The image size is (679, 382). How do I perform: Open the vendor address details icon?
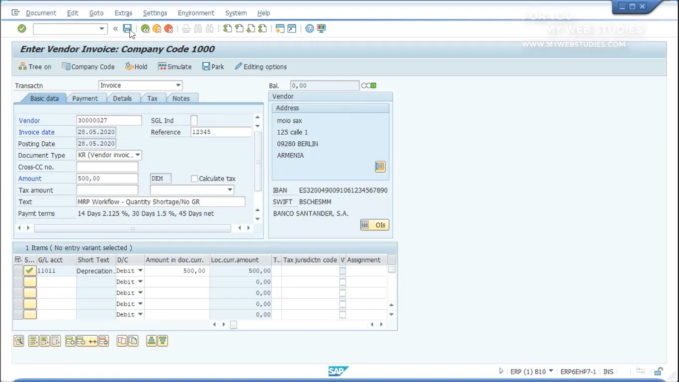[380, 167]
